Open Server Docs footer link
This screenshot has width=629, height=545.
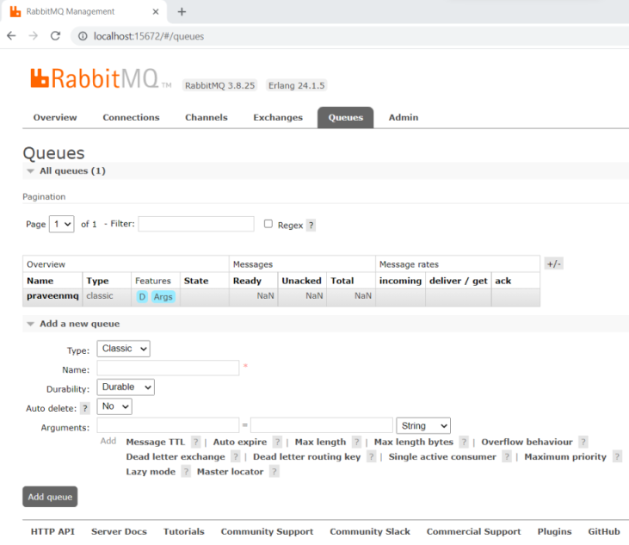coord(119,531)
